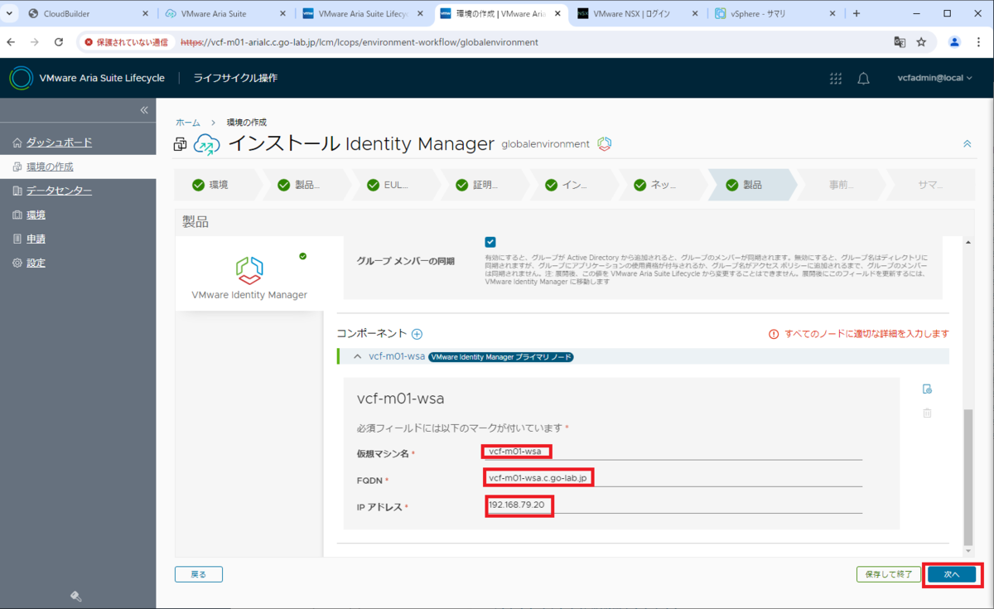Open 申請 in the sidebar
This screenshot has height=609, width=994.
(36, 239)
